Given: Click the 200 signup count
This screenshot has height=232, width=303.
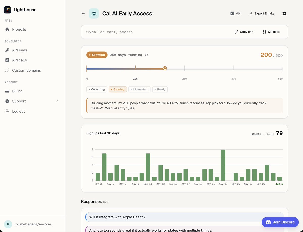Looking at the screenshot, I should (x=266, y=55).
